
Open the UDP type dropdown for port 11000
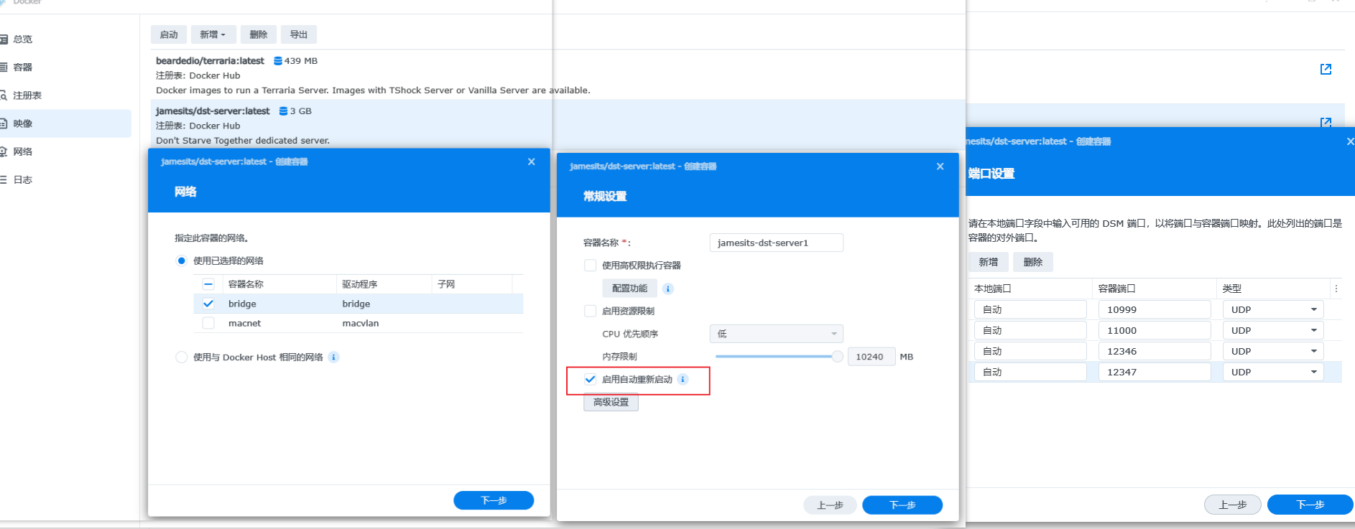pos(1273,330)
